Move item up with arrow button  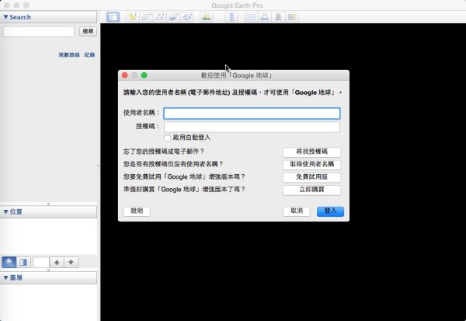tap(57, 262)
